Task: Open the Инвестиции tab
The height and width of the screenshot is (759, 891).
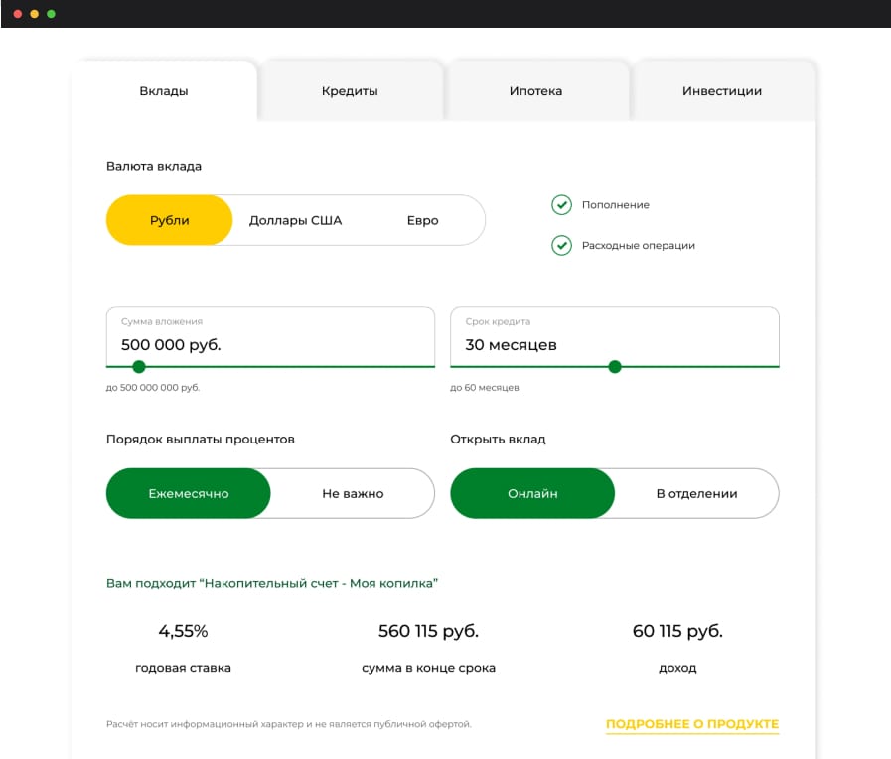Action: (x=722, y=91)
